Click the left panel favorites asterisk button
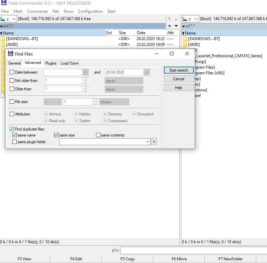 point(169,26)
